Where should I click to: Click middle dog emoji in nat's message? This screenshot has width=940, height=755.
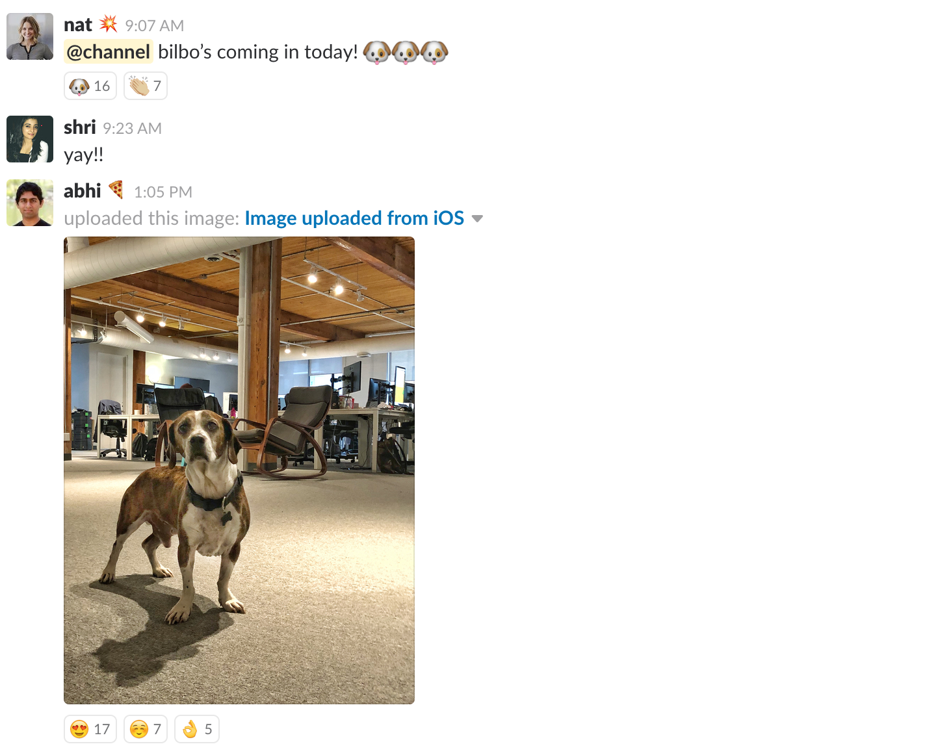(x=406, y=52)
